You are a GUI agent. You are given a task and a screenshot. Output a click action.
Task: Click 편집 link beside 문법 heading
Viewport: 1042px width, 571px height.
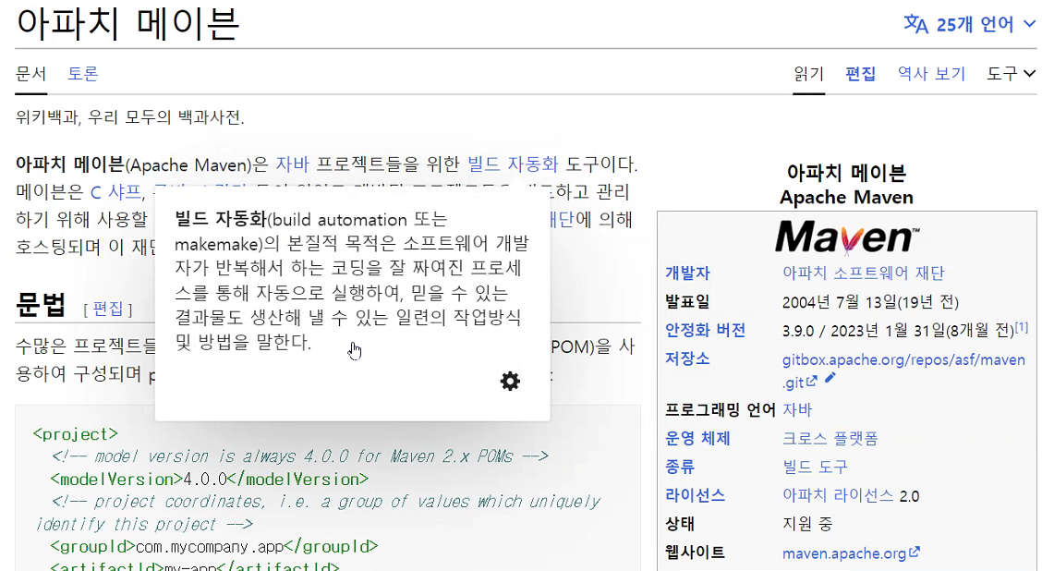pyautogui.click(x=108, y=310)
